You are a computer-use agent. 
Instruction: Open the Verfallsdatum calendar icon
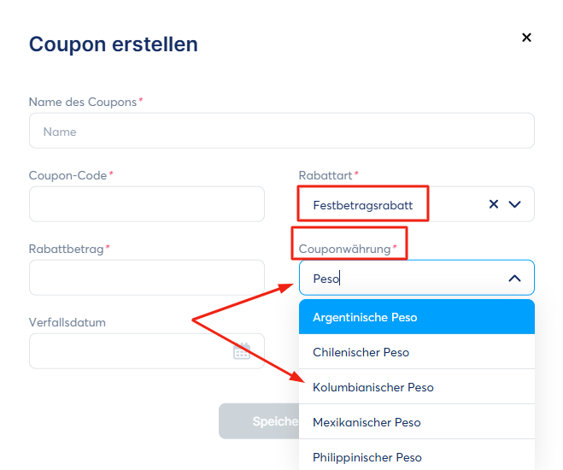pos(242,351)
